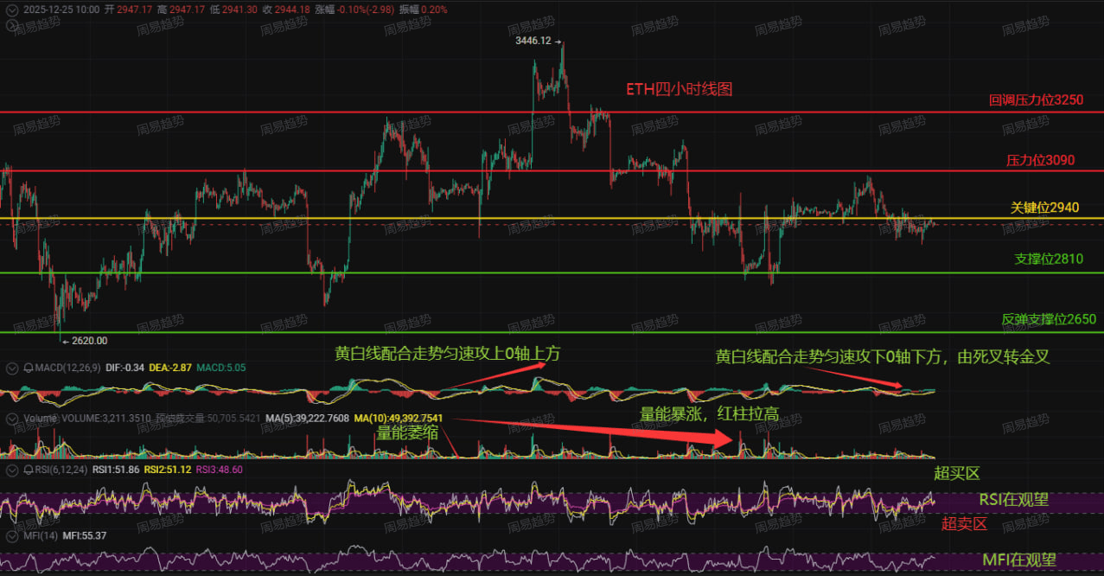1104x576 pixels.
Task: Select the DIF:-0.34 value
Action: click(x=124, y=368)
